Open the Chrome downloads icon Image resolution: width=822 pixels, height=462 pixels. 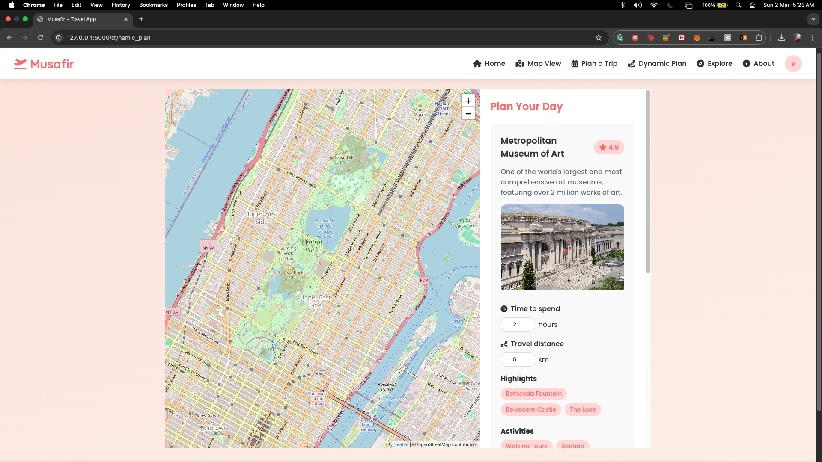(x=782, y=38)
